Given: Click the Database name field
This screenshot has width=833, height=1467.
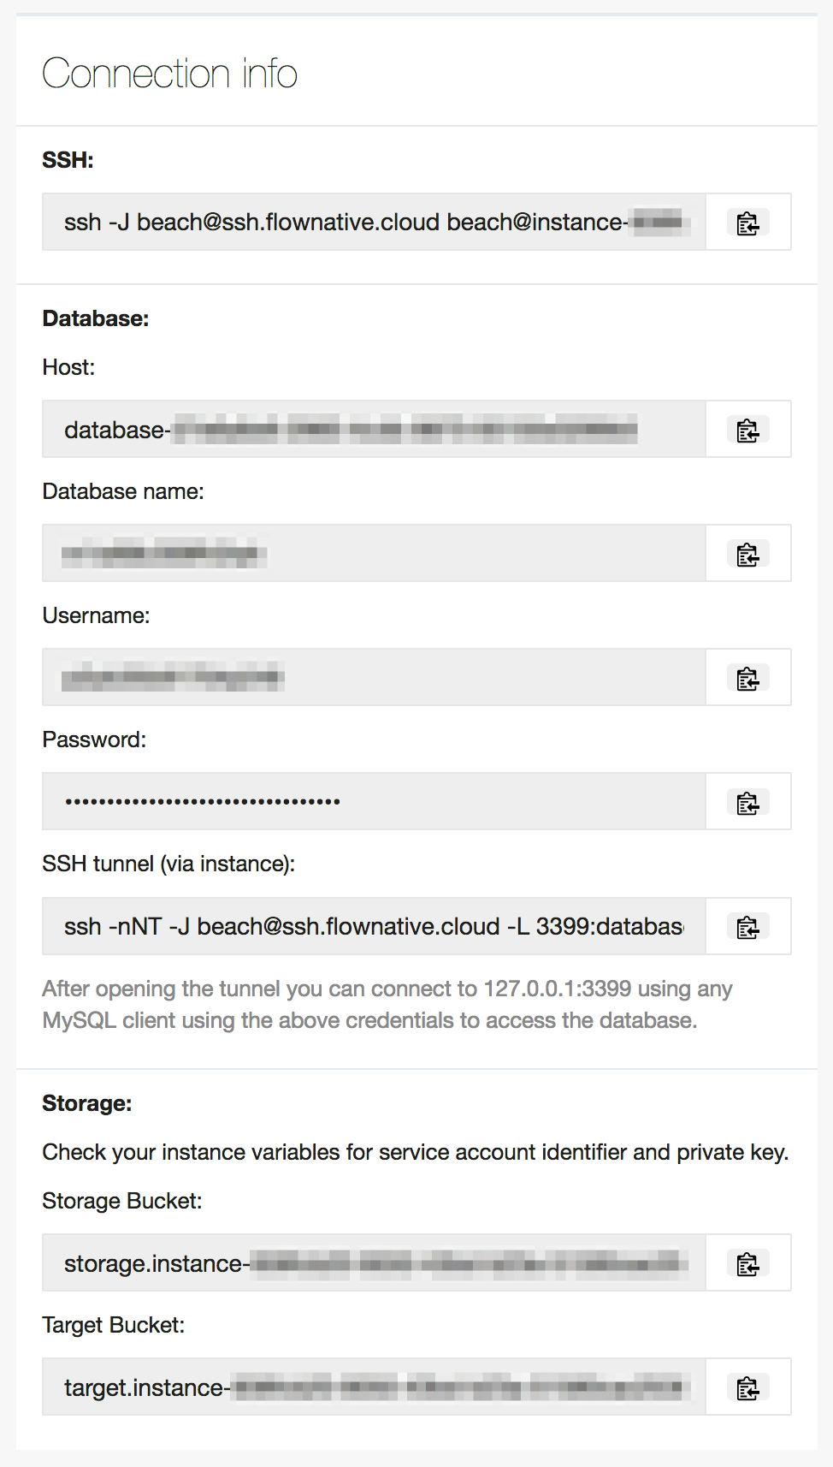Looking at the screenshot, I should [374, 554].
